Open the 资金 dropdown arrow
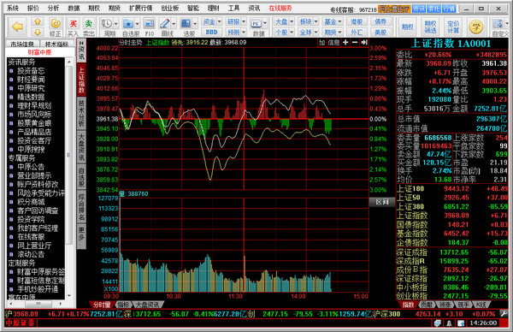The height and width of the screenshot is (332, 513). (219, 21)
